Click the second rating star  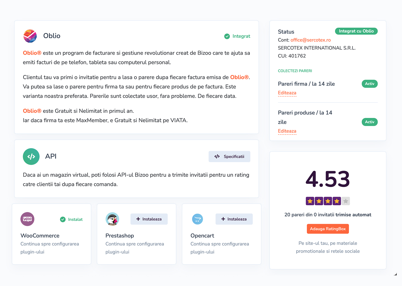tap(319, 201)
